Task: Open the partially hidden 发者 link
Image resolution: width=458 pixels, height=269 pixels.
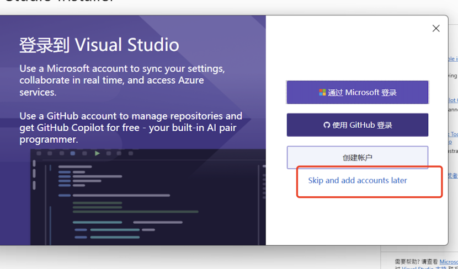Action: (x=452, y=175)
